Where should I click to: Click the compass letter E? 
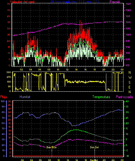click(129, 87)
